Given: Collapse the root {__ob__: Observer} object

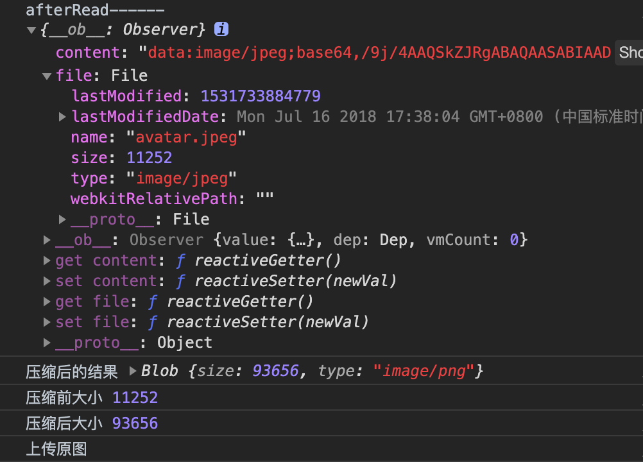Looking at the screenshot, I should click(x=31, y=30).
